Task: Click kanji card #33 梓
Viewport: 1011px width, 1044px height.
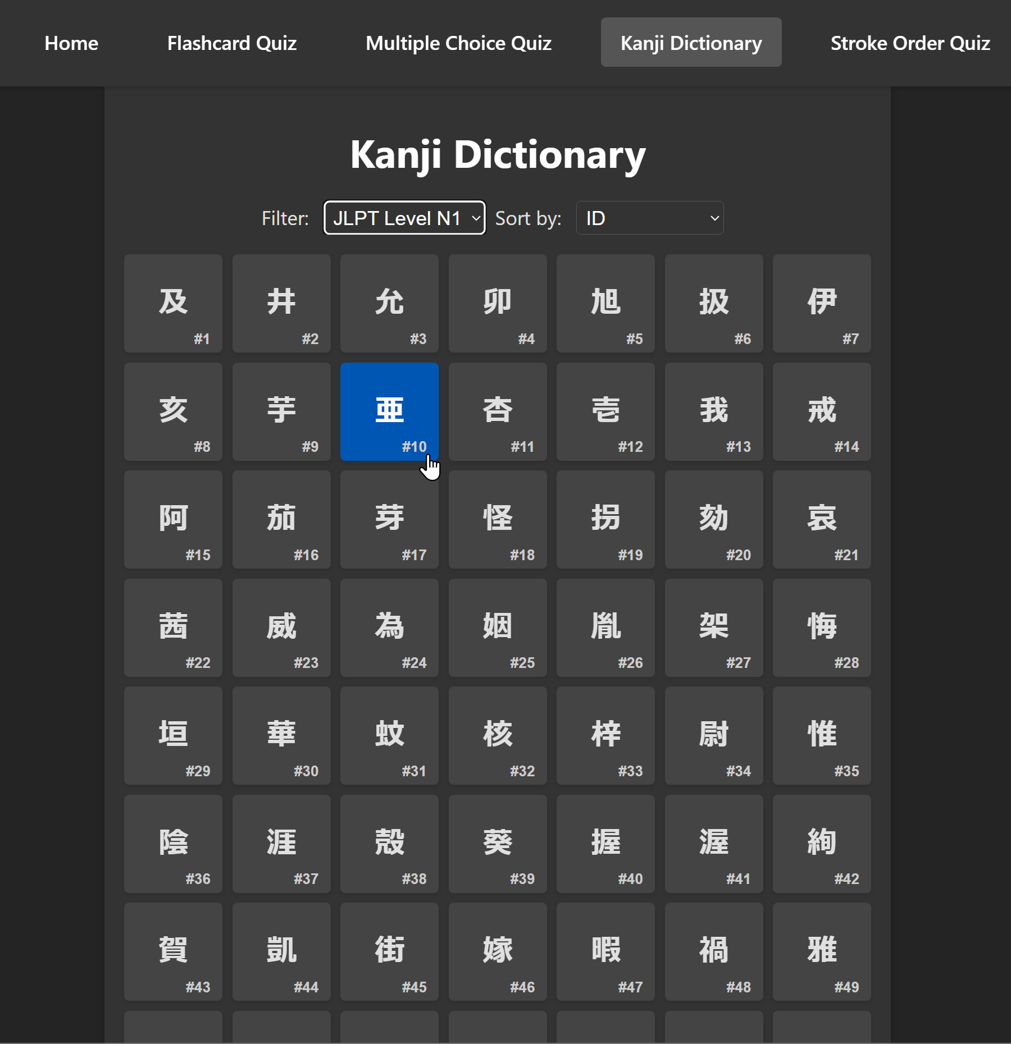Action: click(605, 736)
